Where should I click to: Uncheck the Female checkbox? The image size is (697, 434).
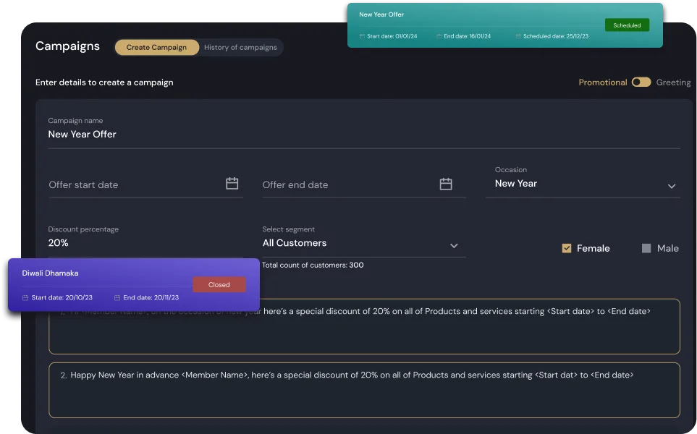pyautogui.click(x=567, y=248)
